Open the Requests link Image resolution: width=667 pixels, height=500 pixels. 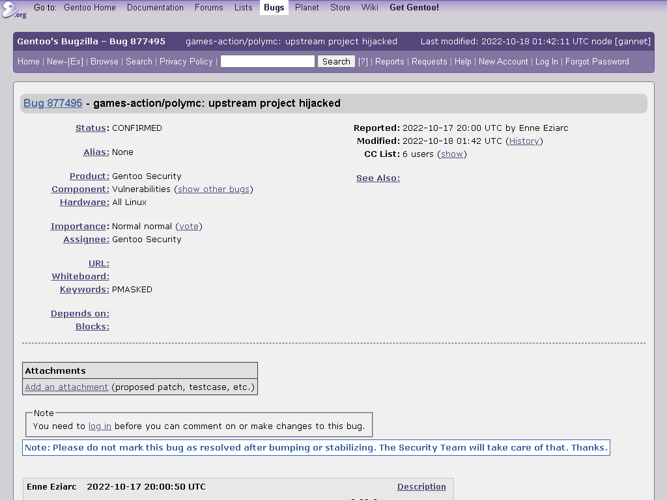coord(429,61)
